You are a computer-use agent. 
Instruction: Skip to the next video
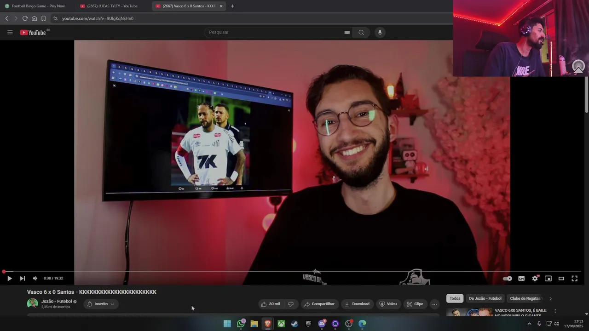pos(22,278)
